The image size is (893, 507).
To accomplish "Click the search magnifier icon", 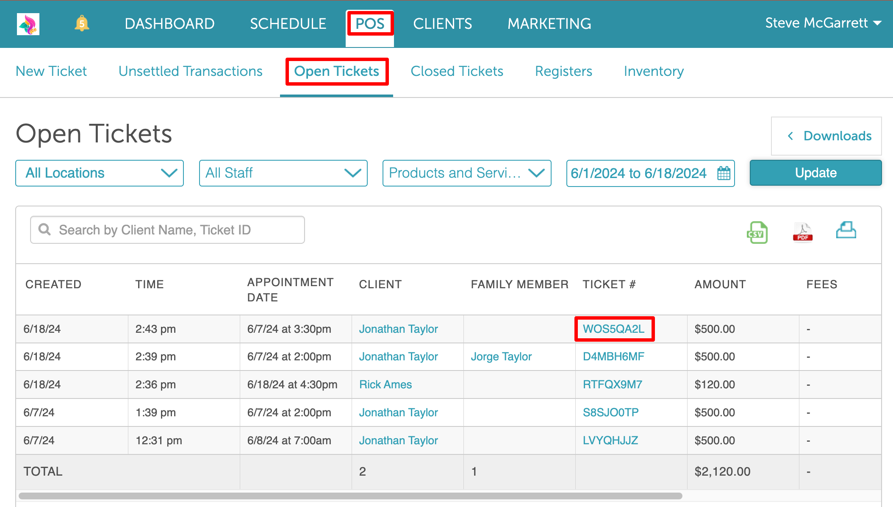I will click(44, 230).
